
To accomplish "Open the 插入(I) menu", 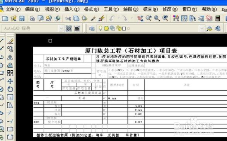I will coord(72,9).
